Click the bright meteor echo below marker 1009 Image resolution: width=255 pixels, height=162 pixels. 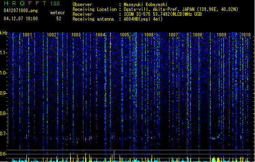pyautogui.click(x=215, y=138)
